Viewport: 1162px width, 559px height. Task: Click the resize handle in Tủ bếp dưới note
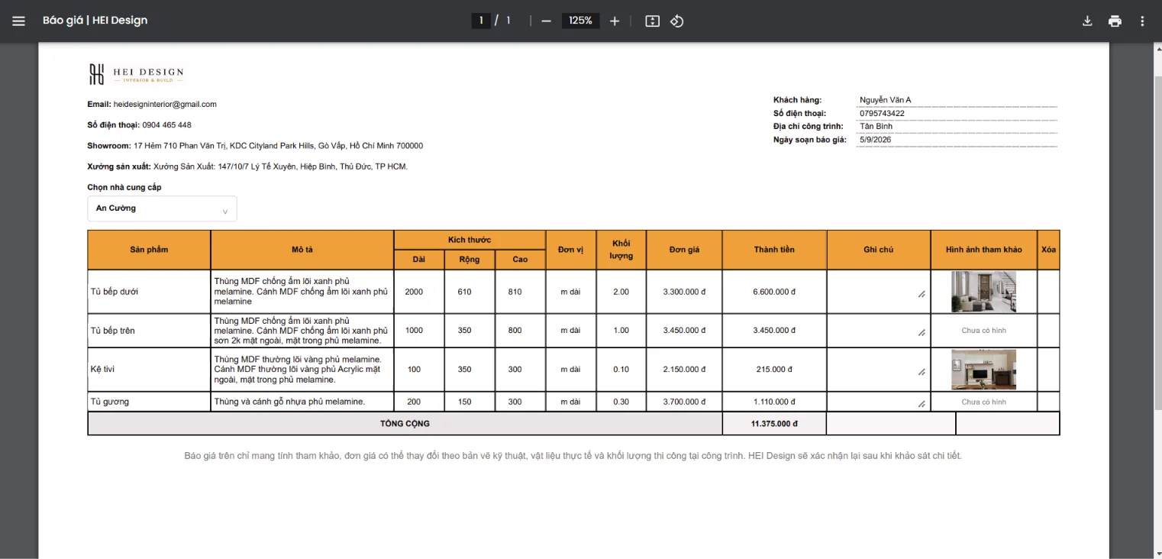tap(922, 294)
